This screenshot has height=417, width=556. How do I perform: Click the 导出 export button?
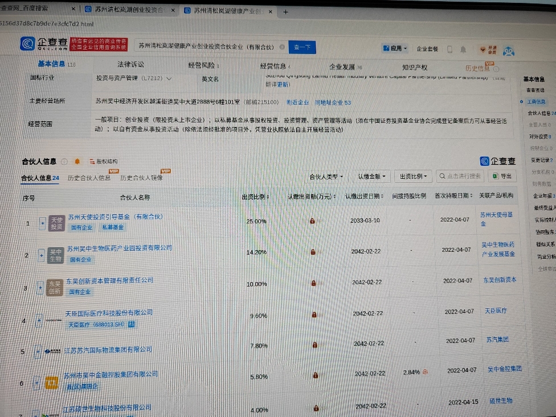(x=502, y=176)
